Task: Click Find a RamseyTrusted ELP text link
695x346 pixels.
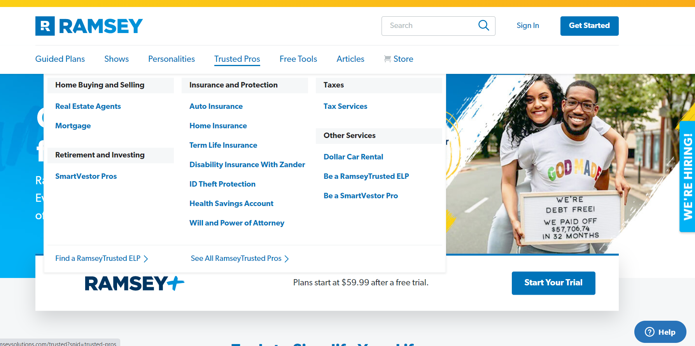Action: coord(98,259)
